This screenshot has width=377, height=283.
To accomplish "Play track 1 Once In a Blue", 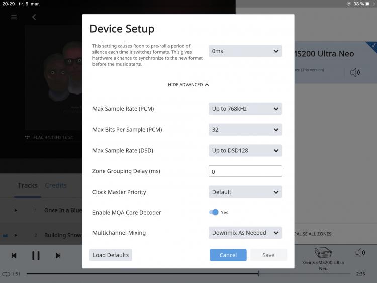I will 16,210.
